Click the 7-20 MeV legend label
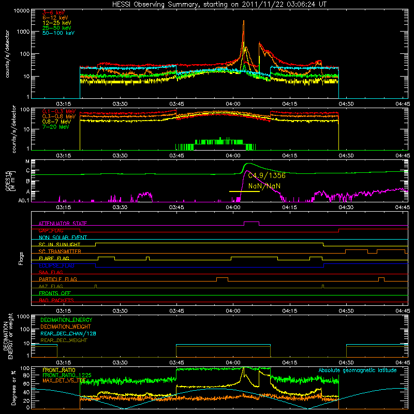The height and width of the screenshot is (414, 414). point(56,127)
